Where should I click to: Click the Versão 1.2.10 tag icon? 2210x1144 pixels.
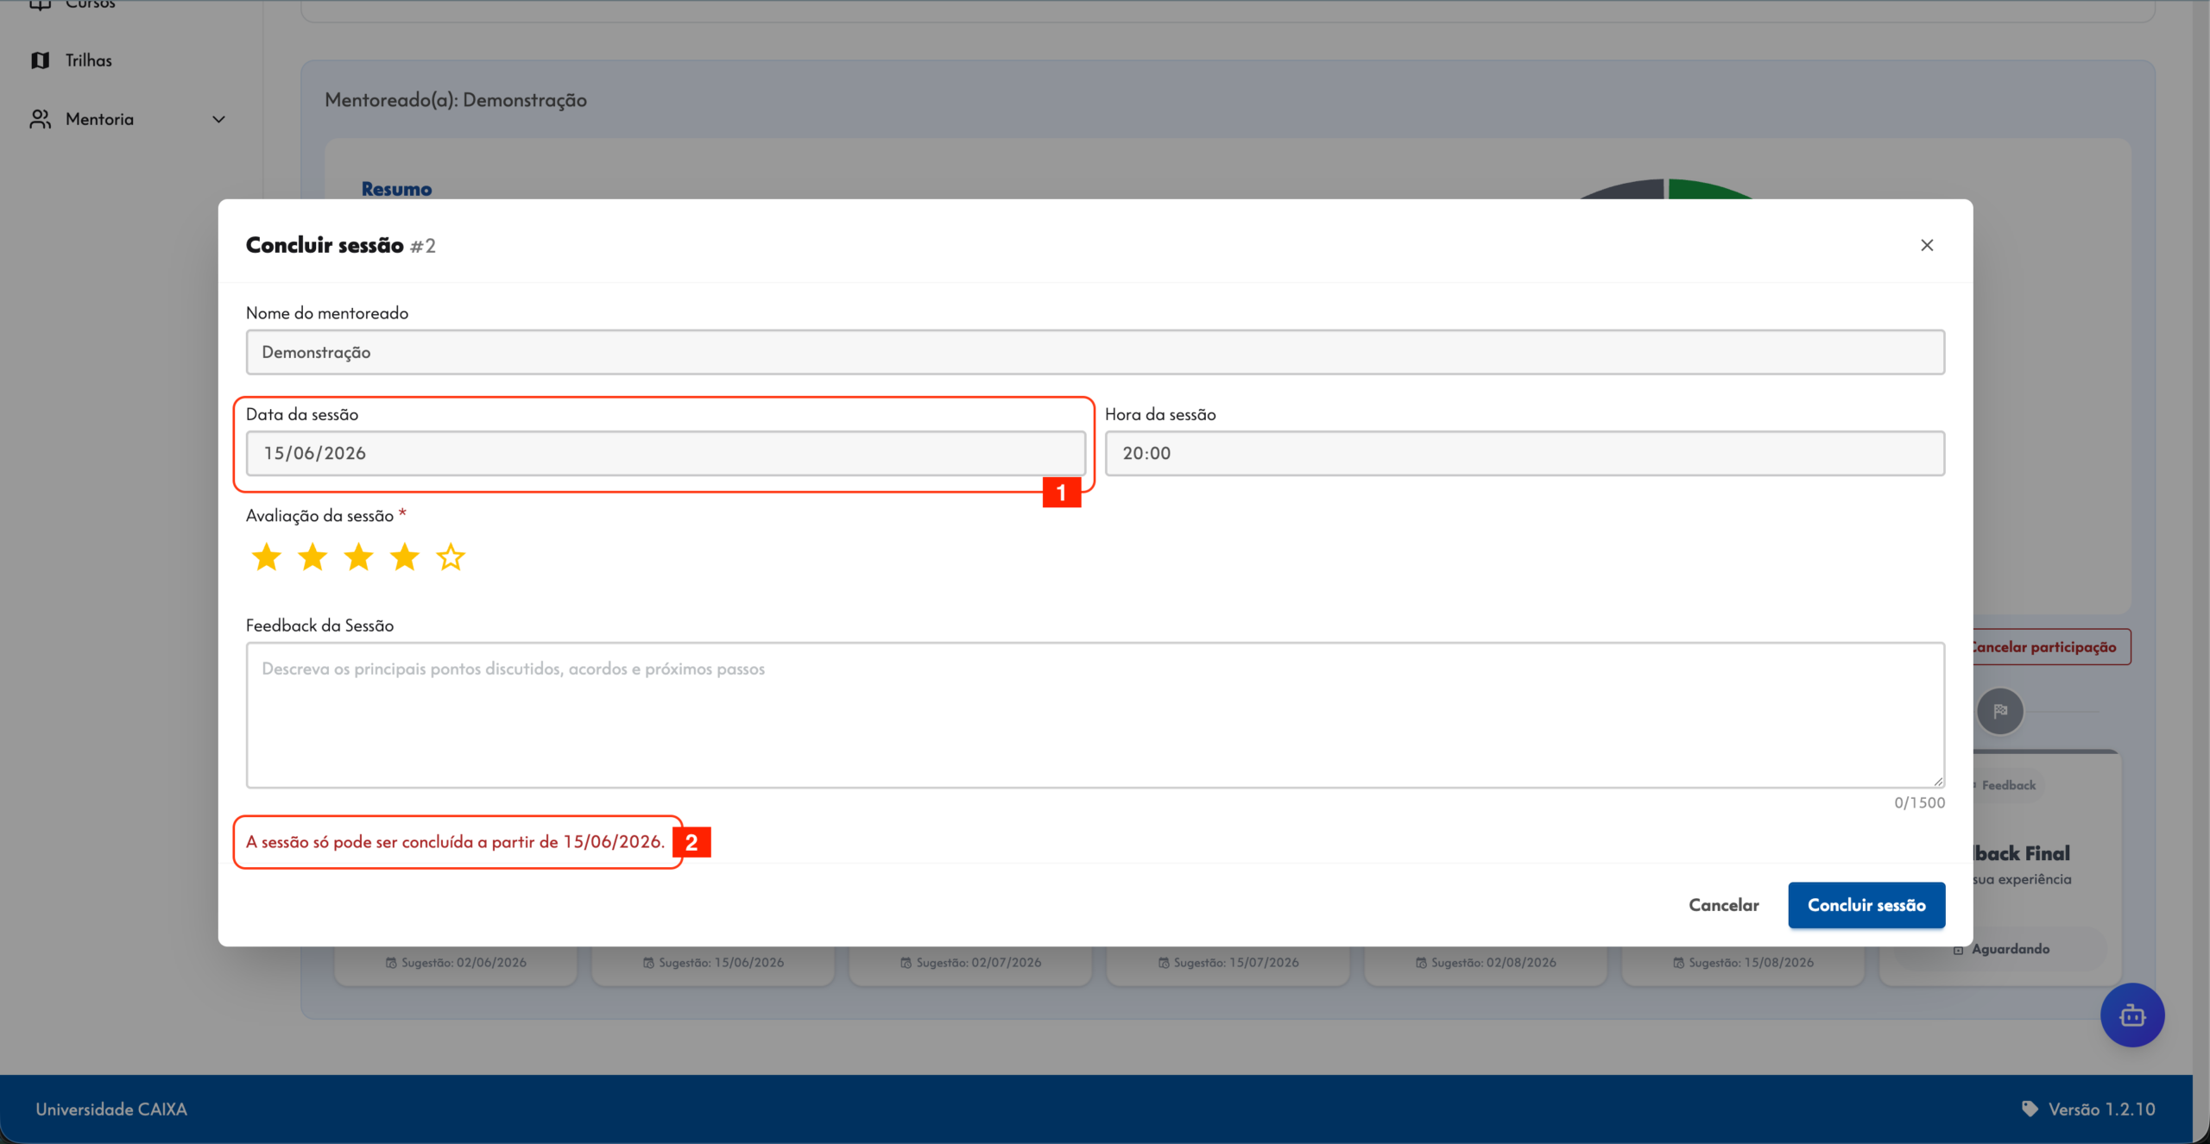point(2030,1109)
